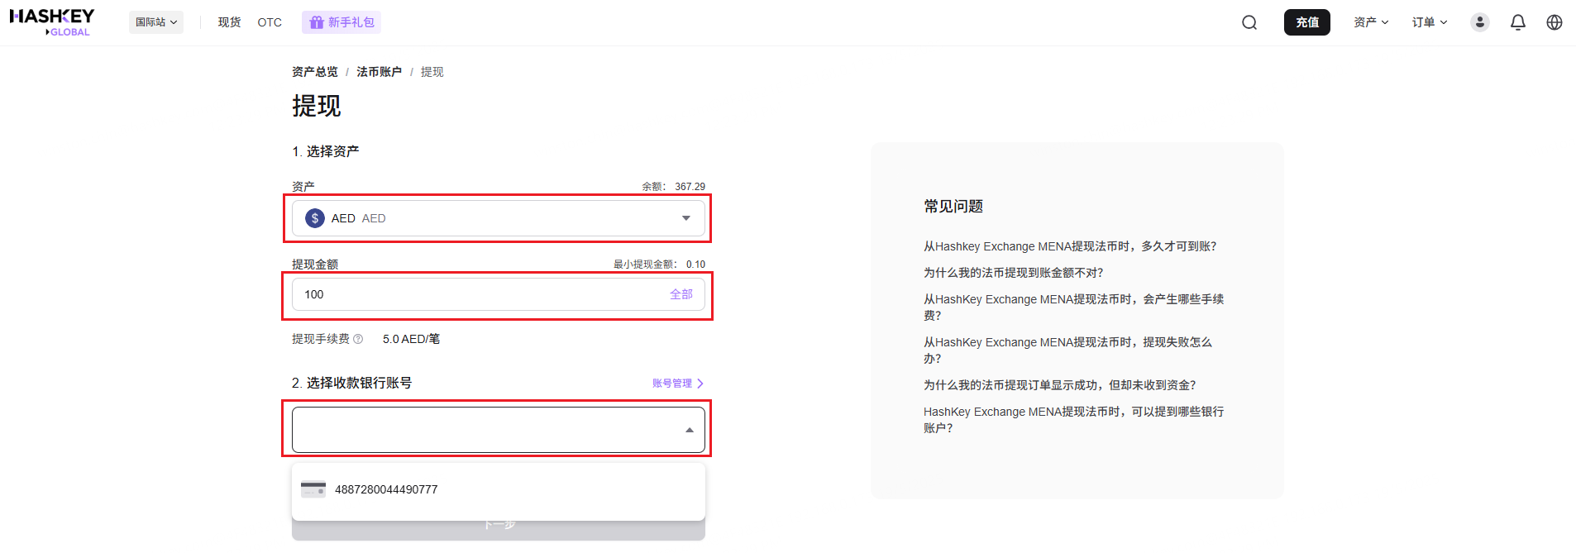This screenshot has width=1576, height=553.
Task: Click the withdrawal amount input field
Action: pos(480,294)
